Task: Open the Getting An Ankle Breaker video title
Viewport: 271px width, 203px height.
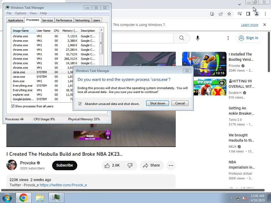Action: point(241,111)
